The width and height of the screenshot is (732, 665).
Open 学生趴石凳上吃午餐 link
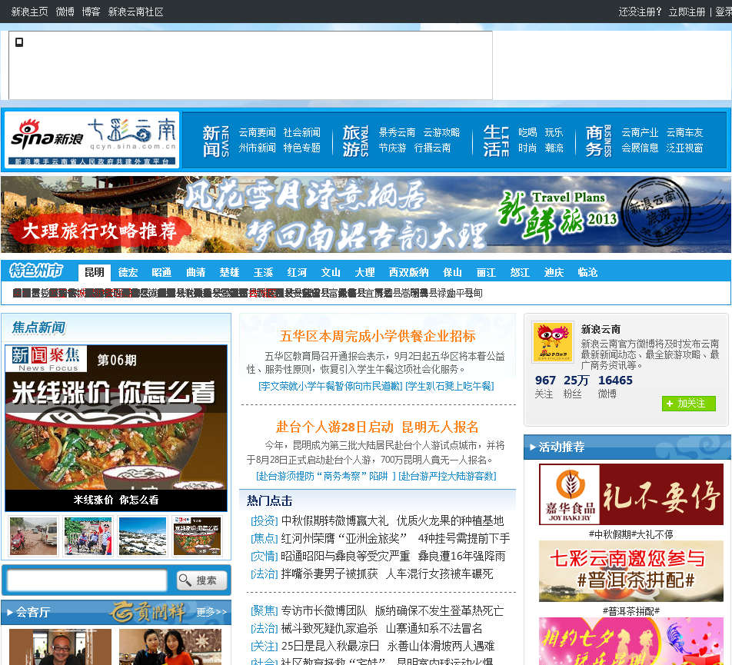click(x=450, y=386)
